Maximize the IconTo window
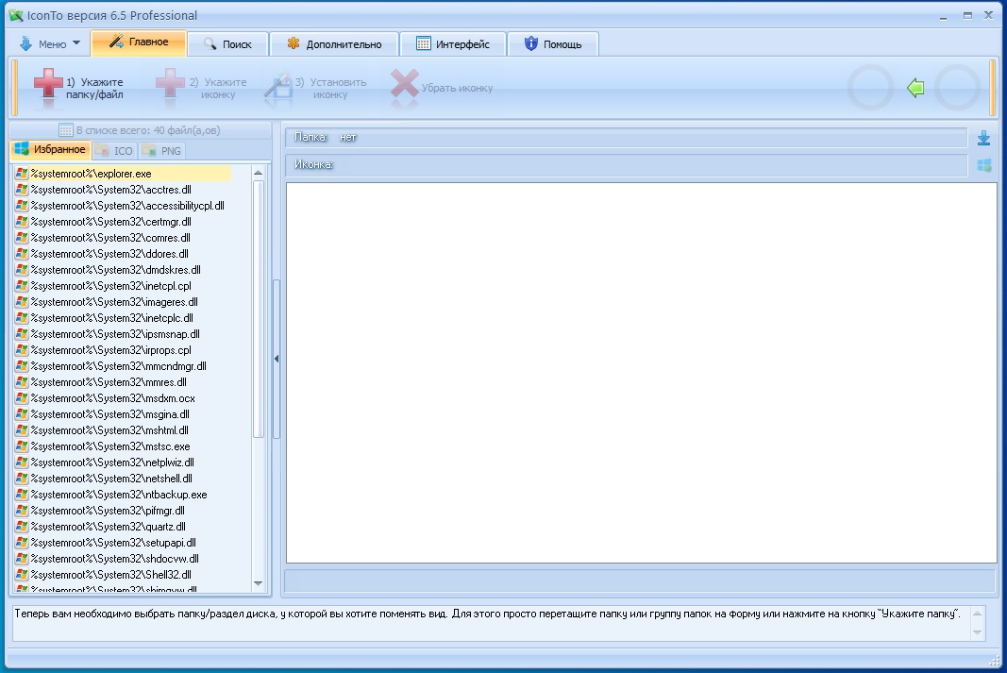Screen dimensions: 1007x673 (967, 15)
